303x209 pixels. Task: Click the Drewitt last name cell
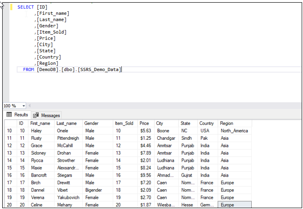pyautogui.click(x=69, y=183)
